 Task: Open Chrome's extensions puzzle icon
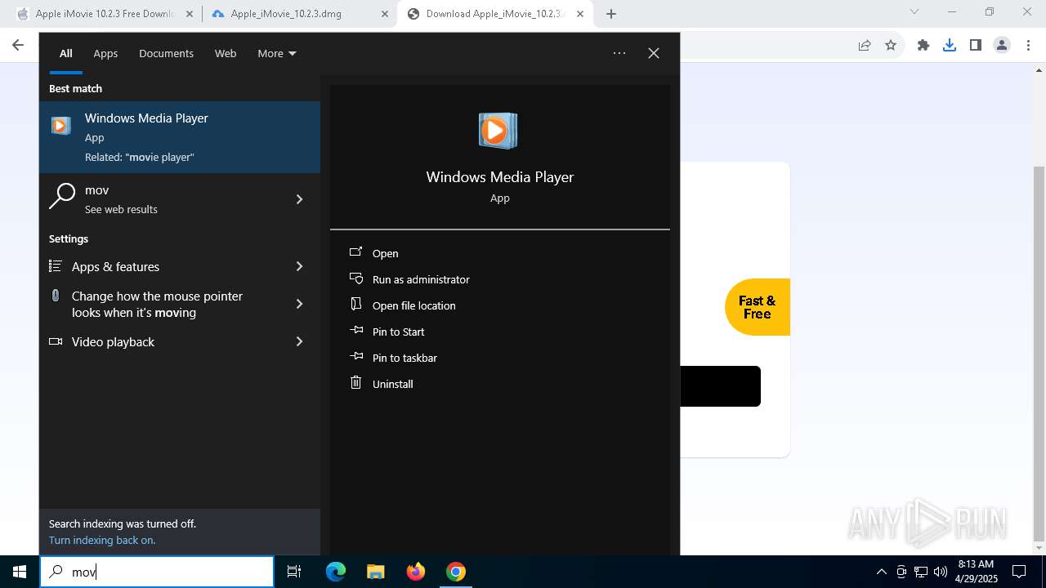[x=923, y=45]
